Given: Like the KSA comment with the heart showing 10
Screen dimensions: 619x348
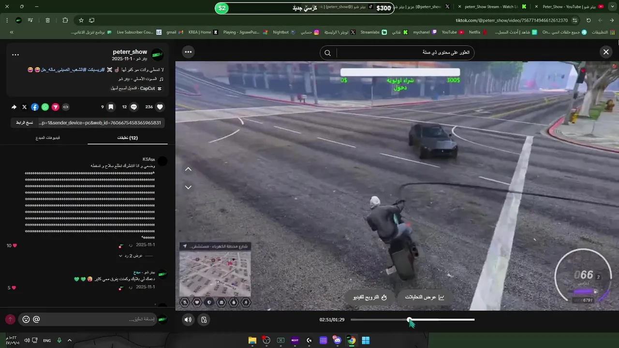Looking at the screenshot, I should pos(15,246).
